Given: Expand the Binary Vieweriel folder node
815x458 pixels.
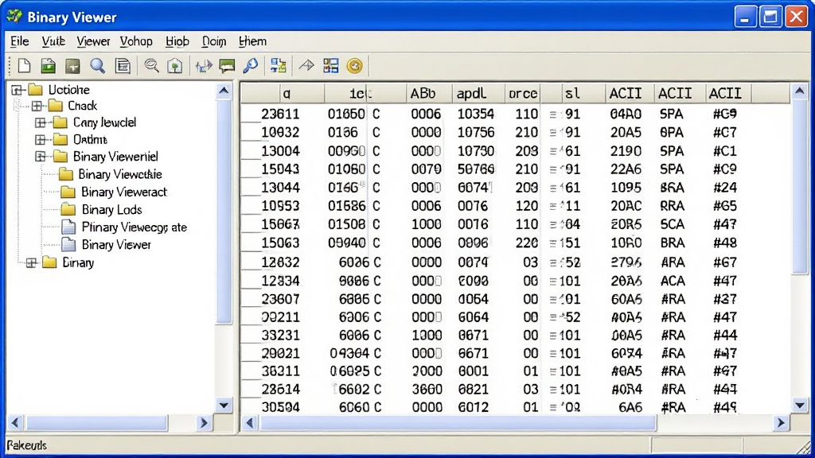Looking at the screenshot, I should tap(41, 157).
